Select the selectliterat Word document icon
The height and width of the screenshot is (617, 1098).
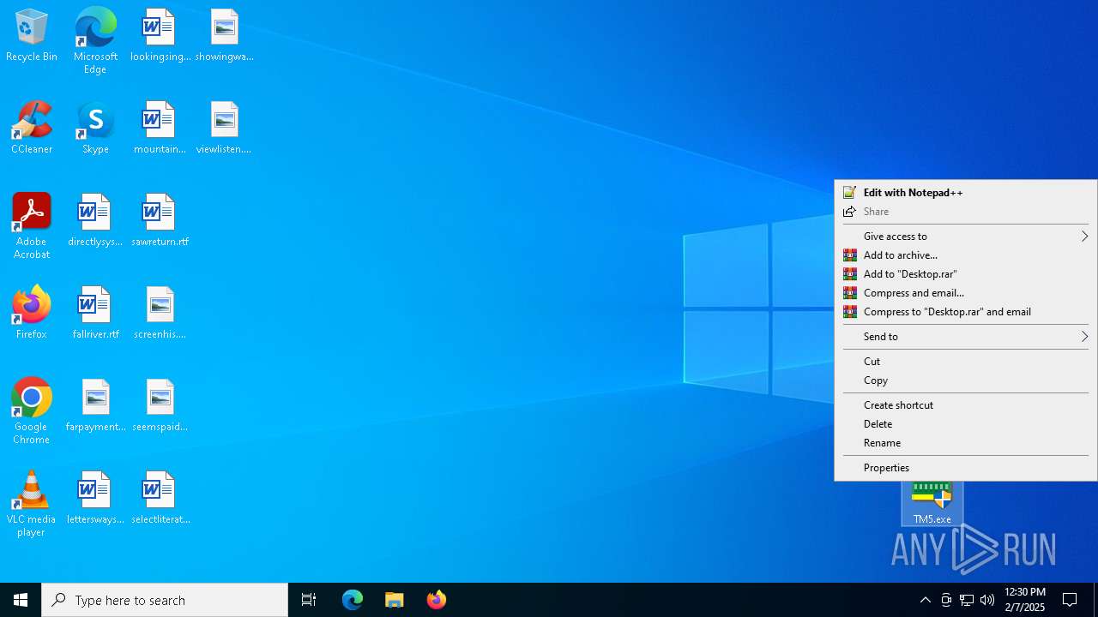[x=160, y=498]
